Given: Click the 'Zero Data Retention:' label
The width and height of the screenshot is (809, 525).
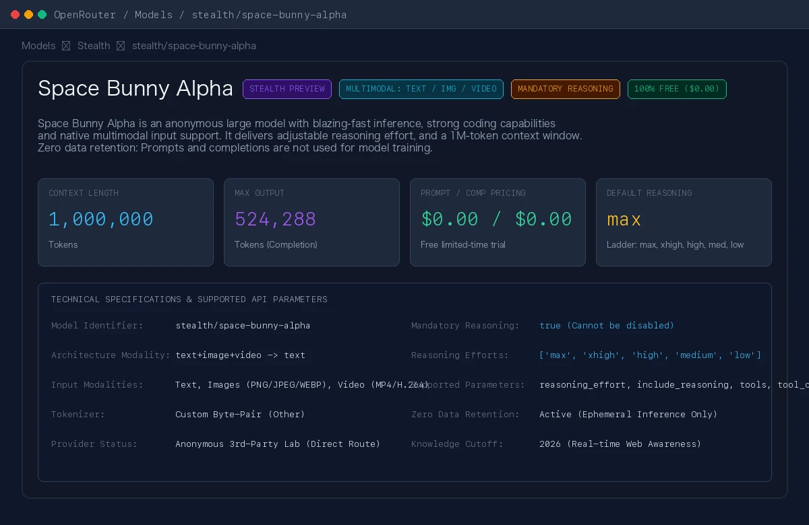Looking at the screenshot, I should [465, 414].
